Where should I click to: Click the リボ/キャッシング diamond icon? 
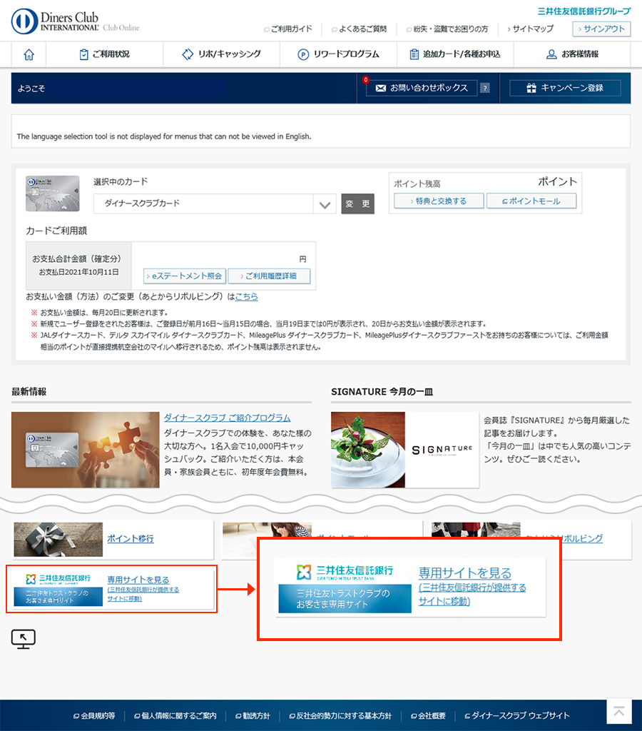188,54
